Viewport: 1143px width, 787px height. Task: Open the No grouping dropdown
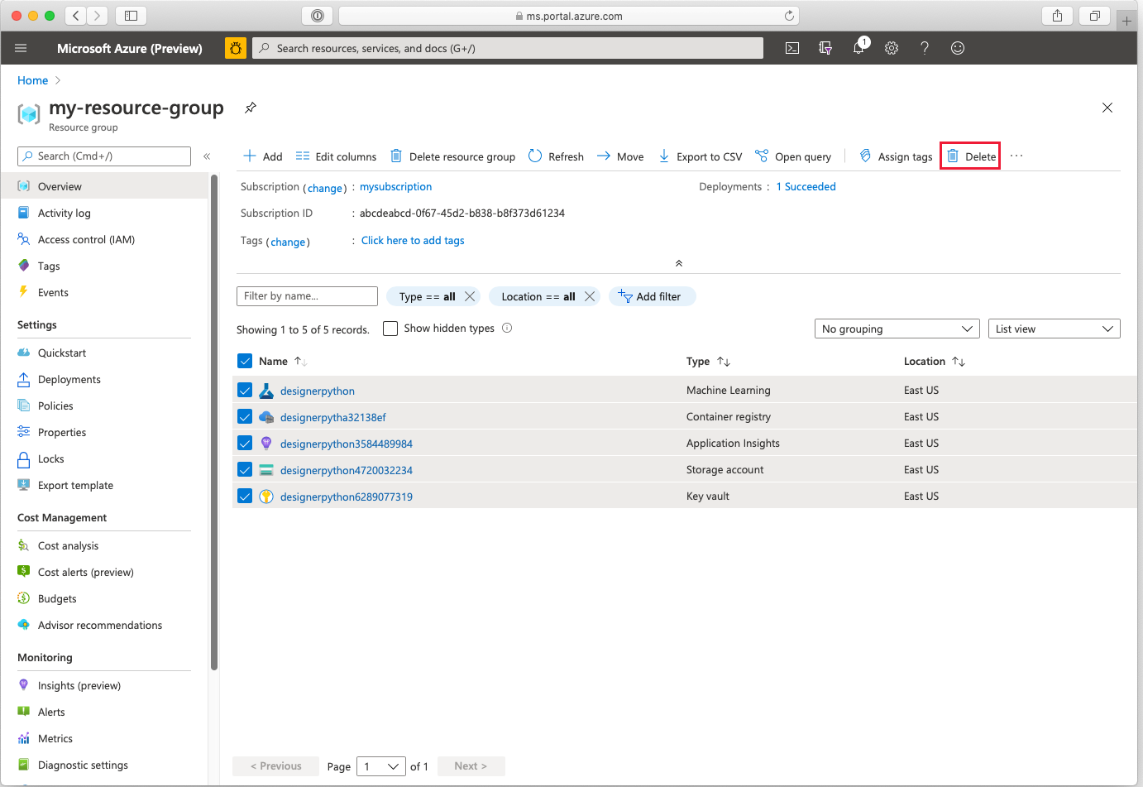[x=897, y=329]
